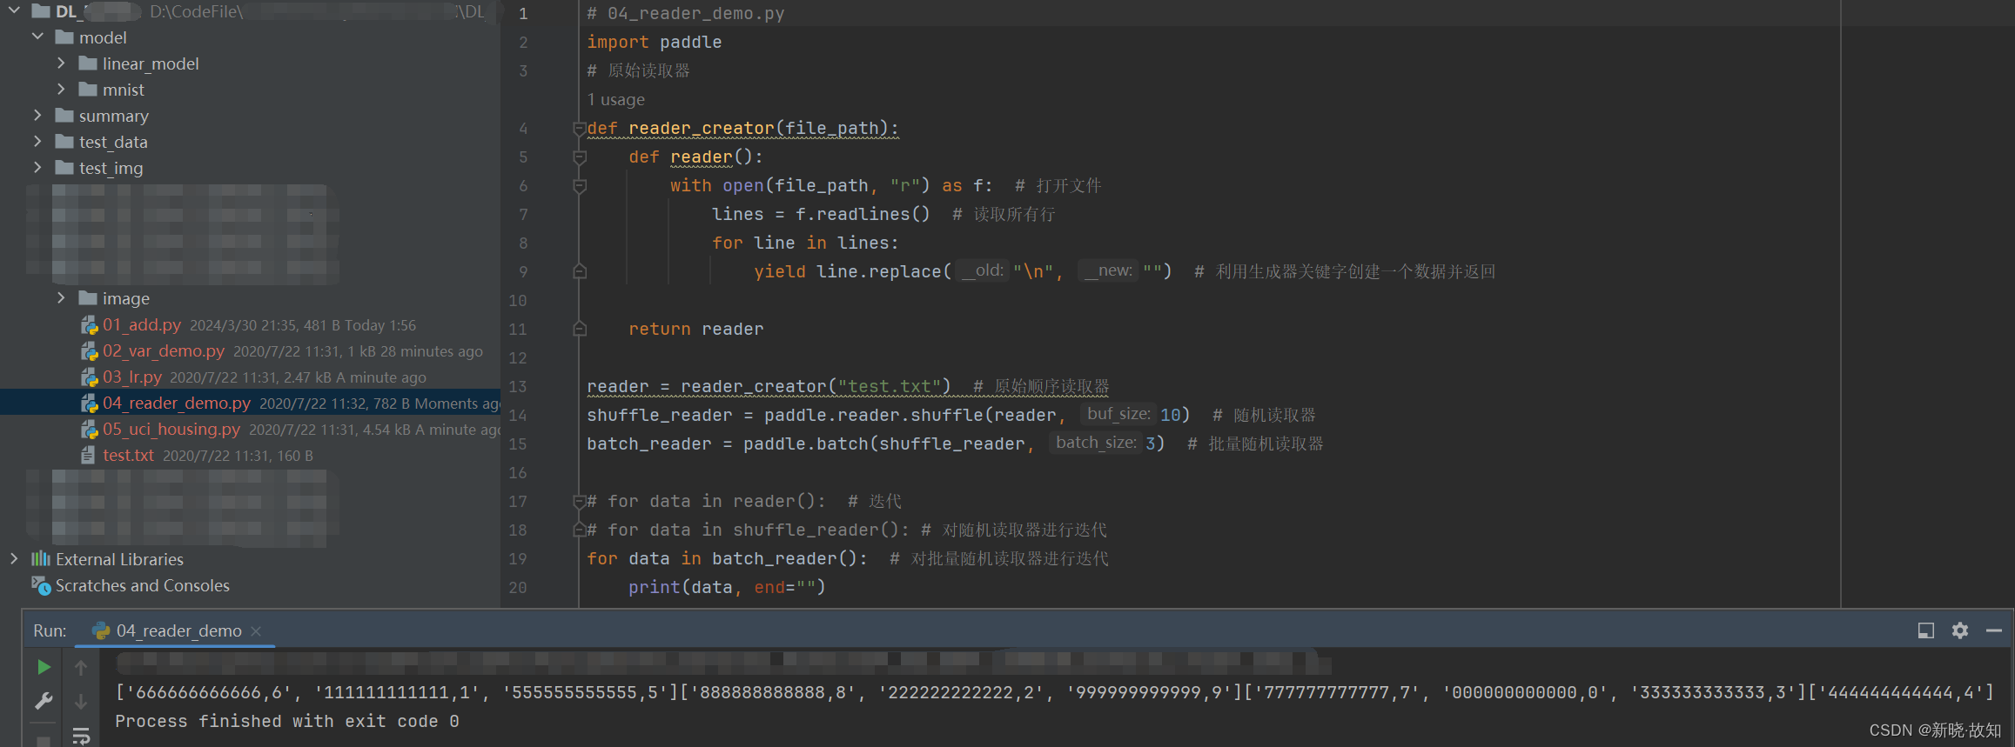The height and width of the screenshot is (747, 2015).
Task: Click line number 16 in gutter
Action: (x=518, y=473)
